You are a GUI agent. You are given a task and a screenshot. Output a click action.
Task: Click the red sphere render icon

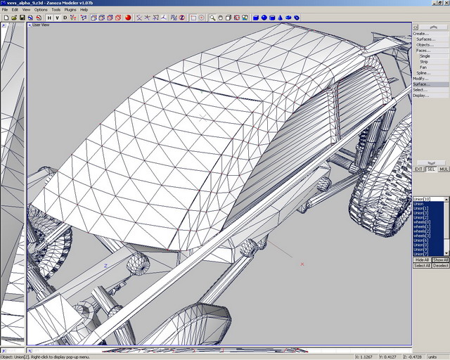point(127,18)
